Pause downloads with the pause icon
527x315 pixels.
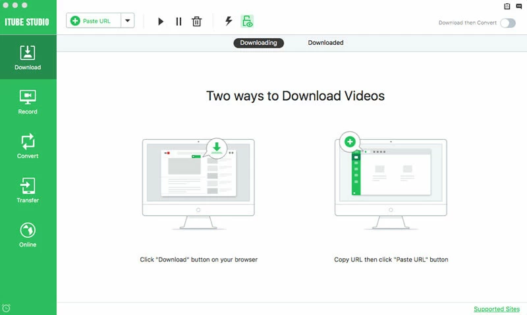179,22
